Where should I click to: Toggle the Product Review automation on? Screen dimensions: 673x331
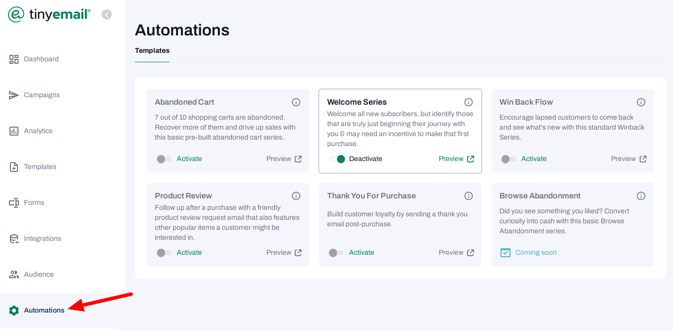[163, 252]
